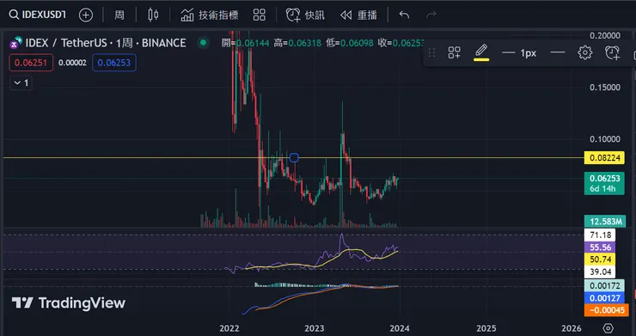Change chart candlestick style icon
The height and width of the screenshot is (336, 636).
click(x=152, y=15)
